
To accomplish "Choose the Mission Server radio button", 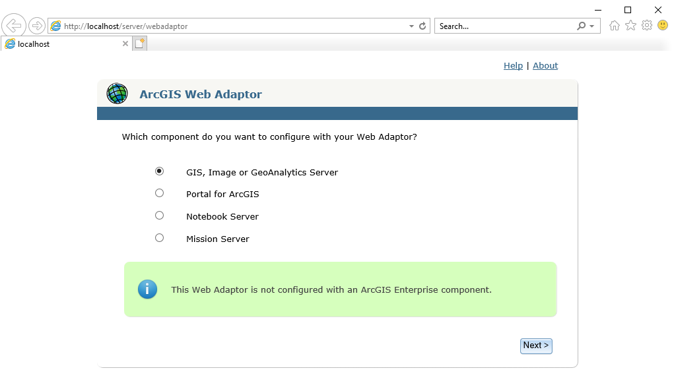I will pyautogui.click(x=160, y=238).
